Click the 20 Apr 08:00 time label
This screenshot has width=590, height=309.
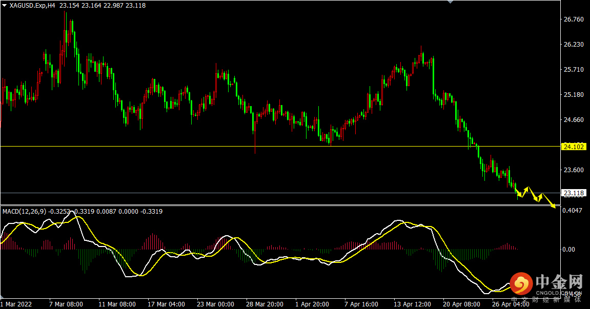462,304
